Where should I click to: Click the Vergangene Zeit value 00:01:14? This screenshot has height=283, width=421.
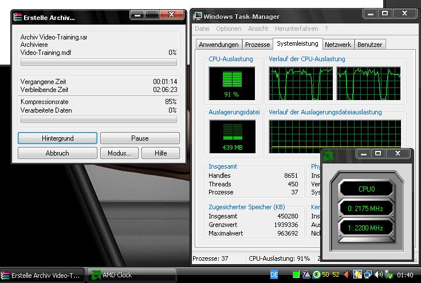pyautogui.click(x=165, y=81)
